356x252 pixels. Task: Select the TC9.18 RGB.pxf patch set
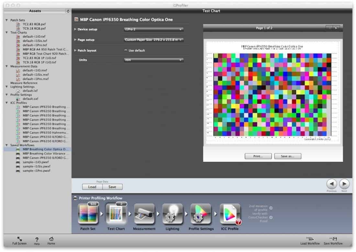point(34,28)
